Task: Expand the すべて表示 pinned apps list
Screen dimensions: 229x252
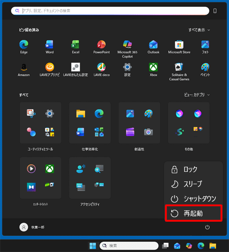Action: [199, 30]
